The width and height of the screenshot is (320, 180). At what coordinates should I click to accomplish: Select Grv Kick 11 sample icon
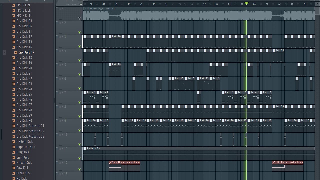pos(13,31)
